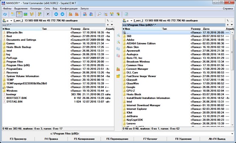
Task: Open the Выделение menu
Action: (x=21, y=8)
